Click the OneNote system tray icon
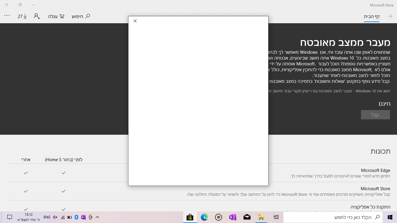The height and width of the screenshot is (223, 397). tap(83, 217)
